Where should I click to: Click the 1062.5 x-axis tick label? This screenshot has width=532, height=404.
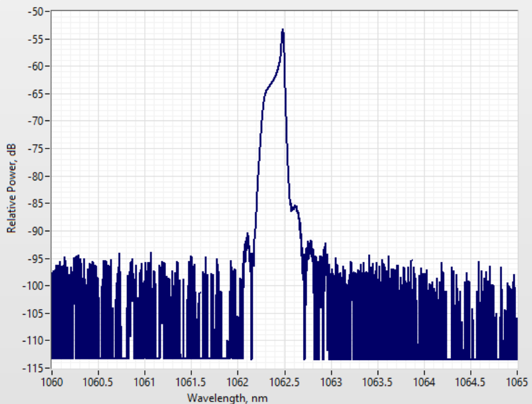coord(284,382)
